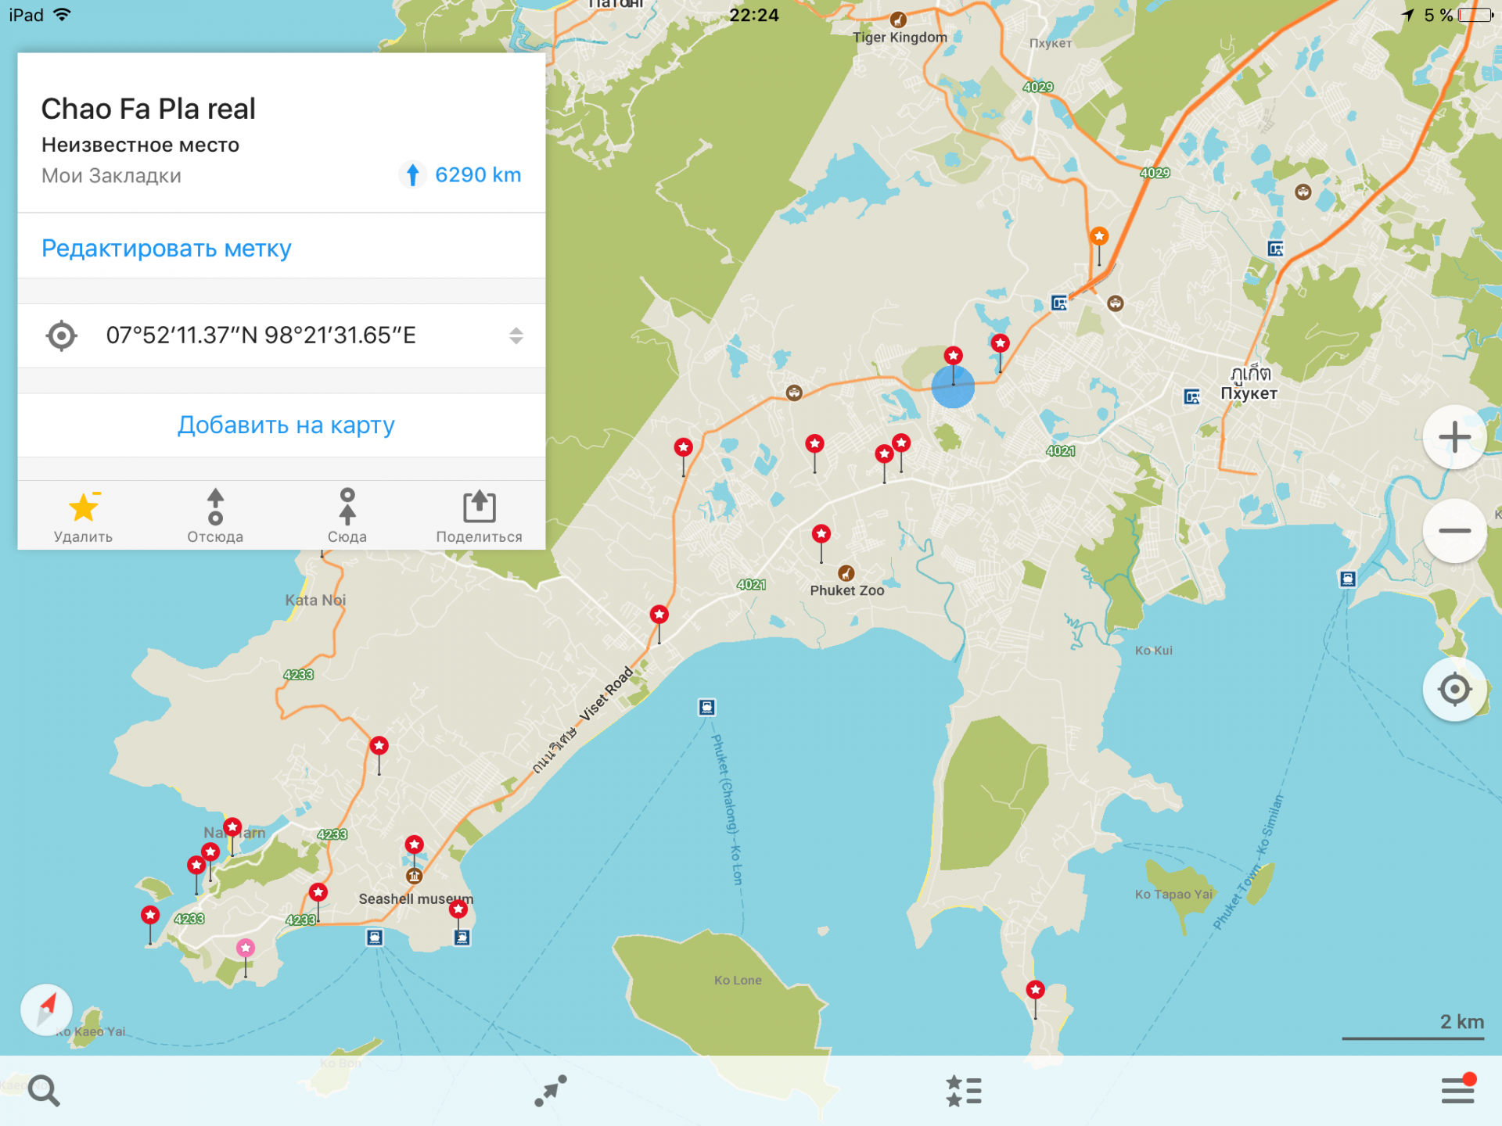Tap the compass arrow icon
Image resolution: width=1502 pixels, height=1126 pixels.
point(47,1008)
